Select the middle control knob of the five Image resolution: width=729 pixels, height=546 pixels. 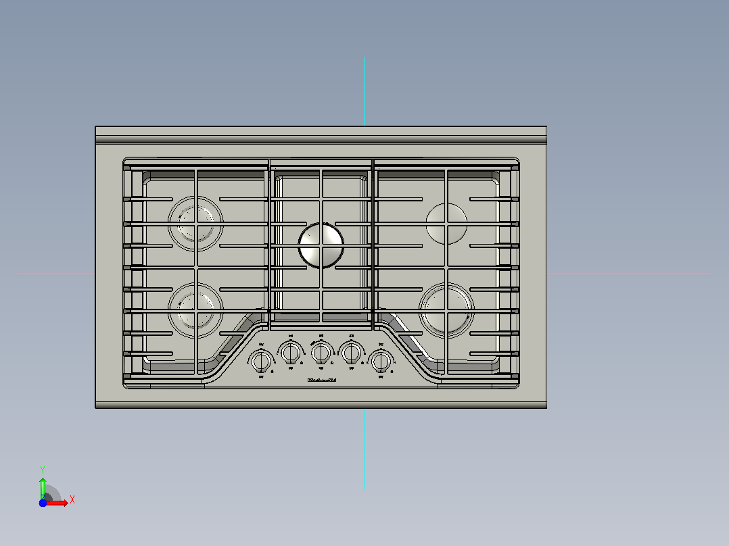[321, 353]
